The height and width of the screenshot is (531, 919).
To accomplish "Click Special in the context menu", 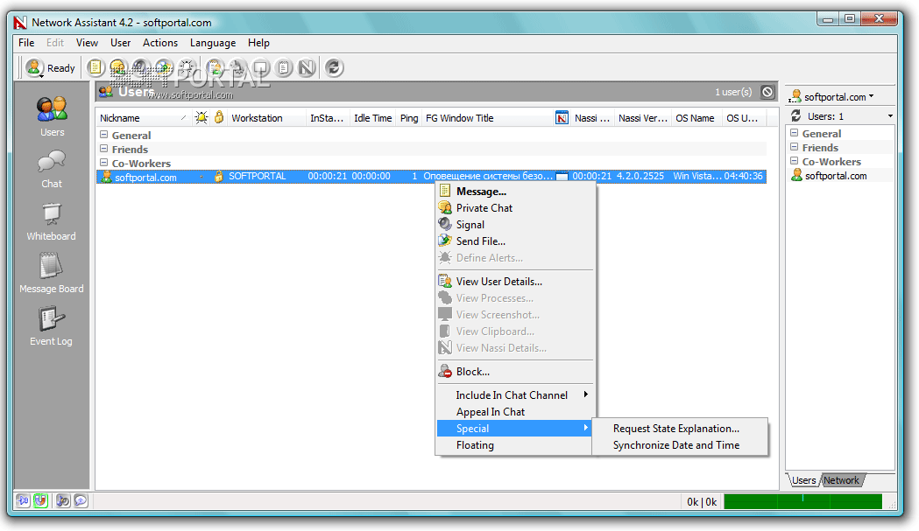I will pos(514,429).
